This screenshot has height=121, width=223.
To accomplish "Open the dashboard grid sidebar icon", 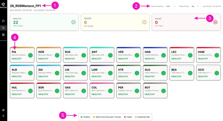I will [x=3, y=35].
